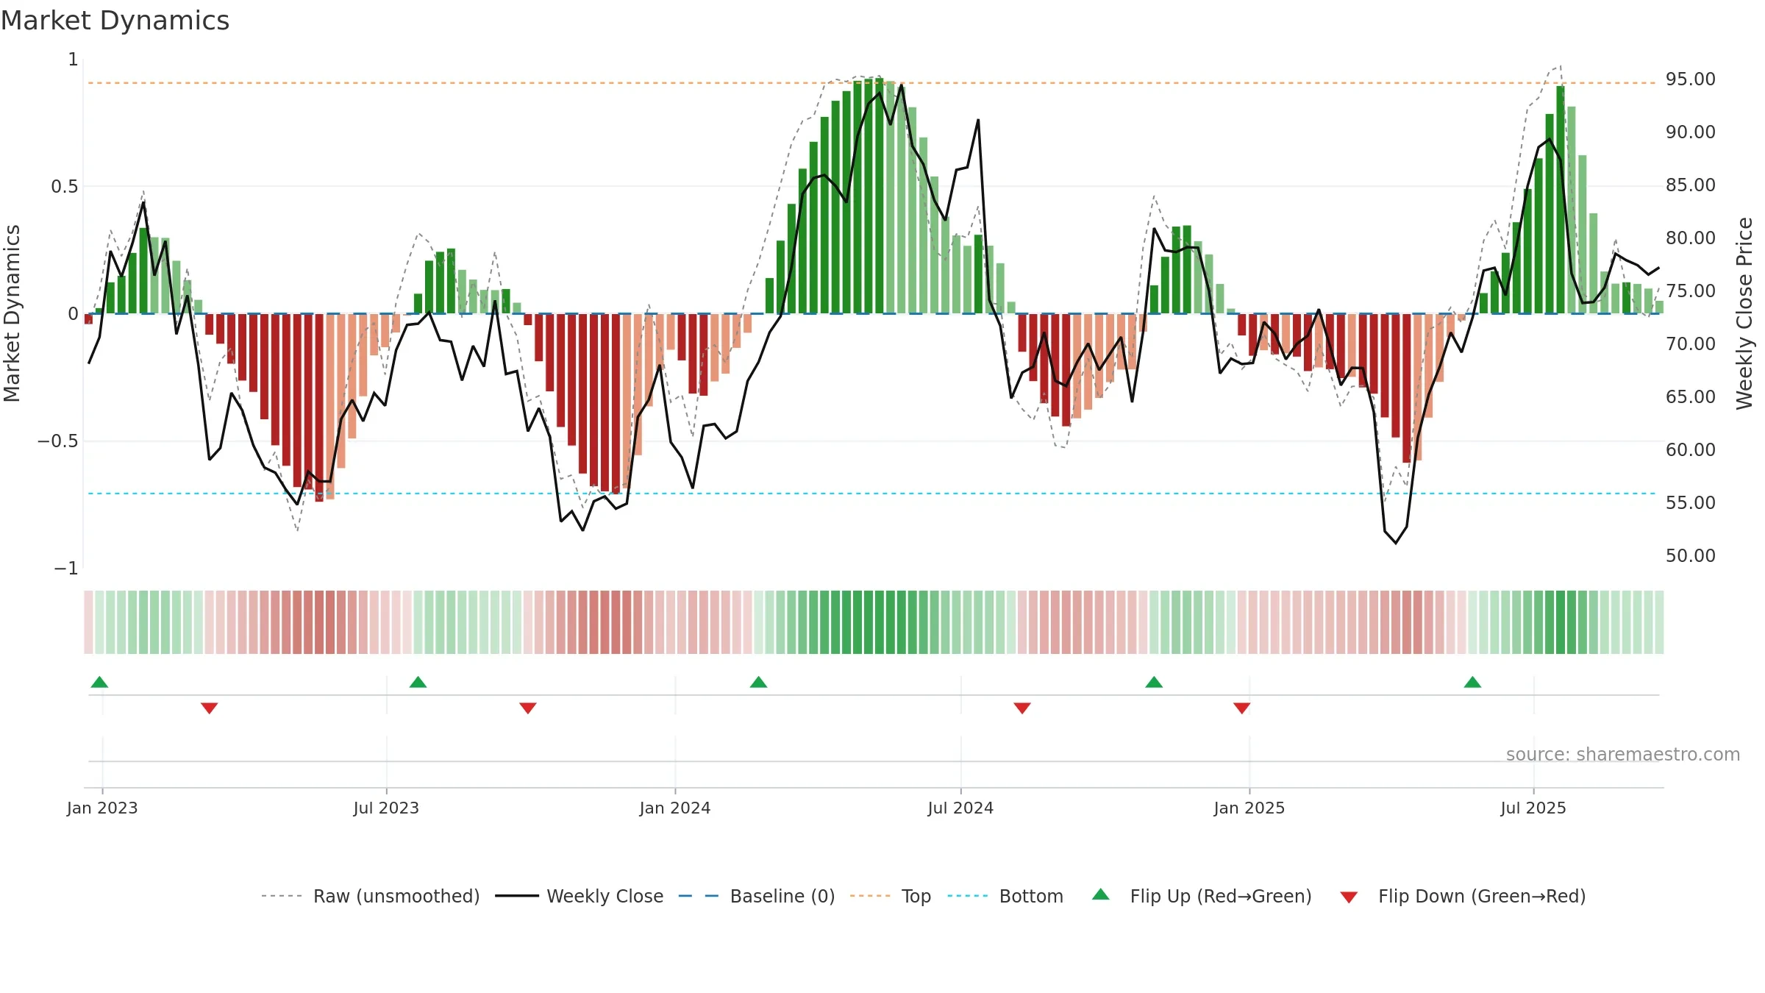Screen dimensions: 1765x993
Task: Click the Jul 2023 x-axis label
Action: [386, 808]
